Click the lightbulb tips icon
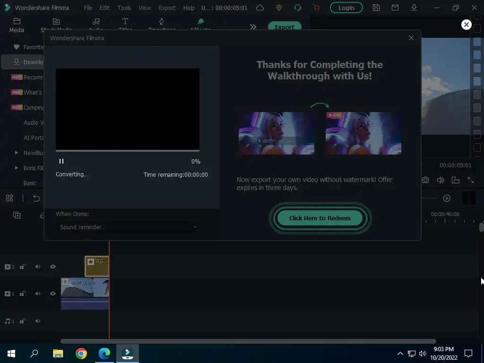The width and height of the screenshot is (484, 363). (279, 8)
